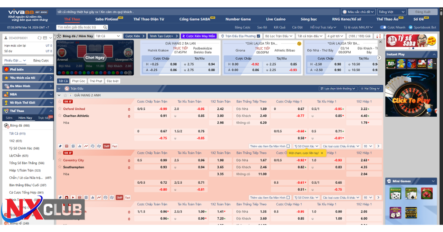The width and height of the screenshot is (443, 232).
Task: Open the trend line chart icon for Oxford United
Action: pyautogui.click(x=86, y=146)
